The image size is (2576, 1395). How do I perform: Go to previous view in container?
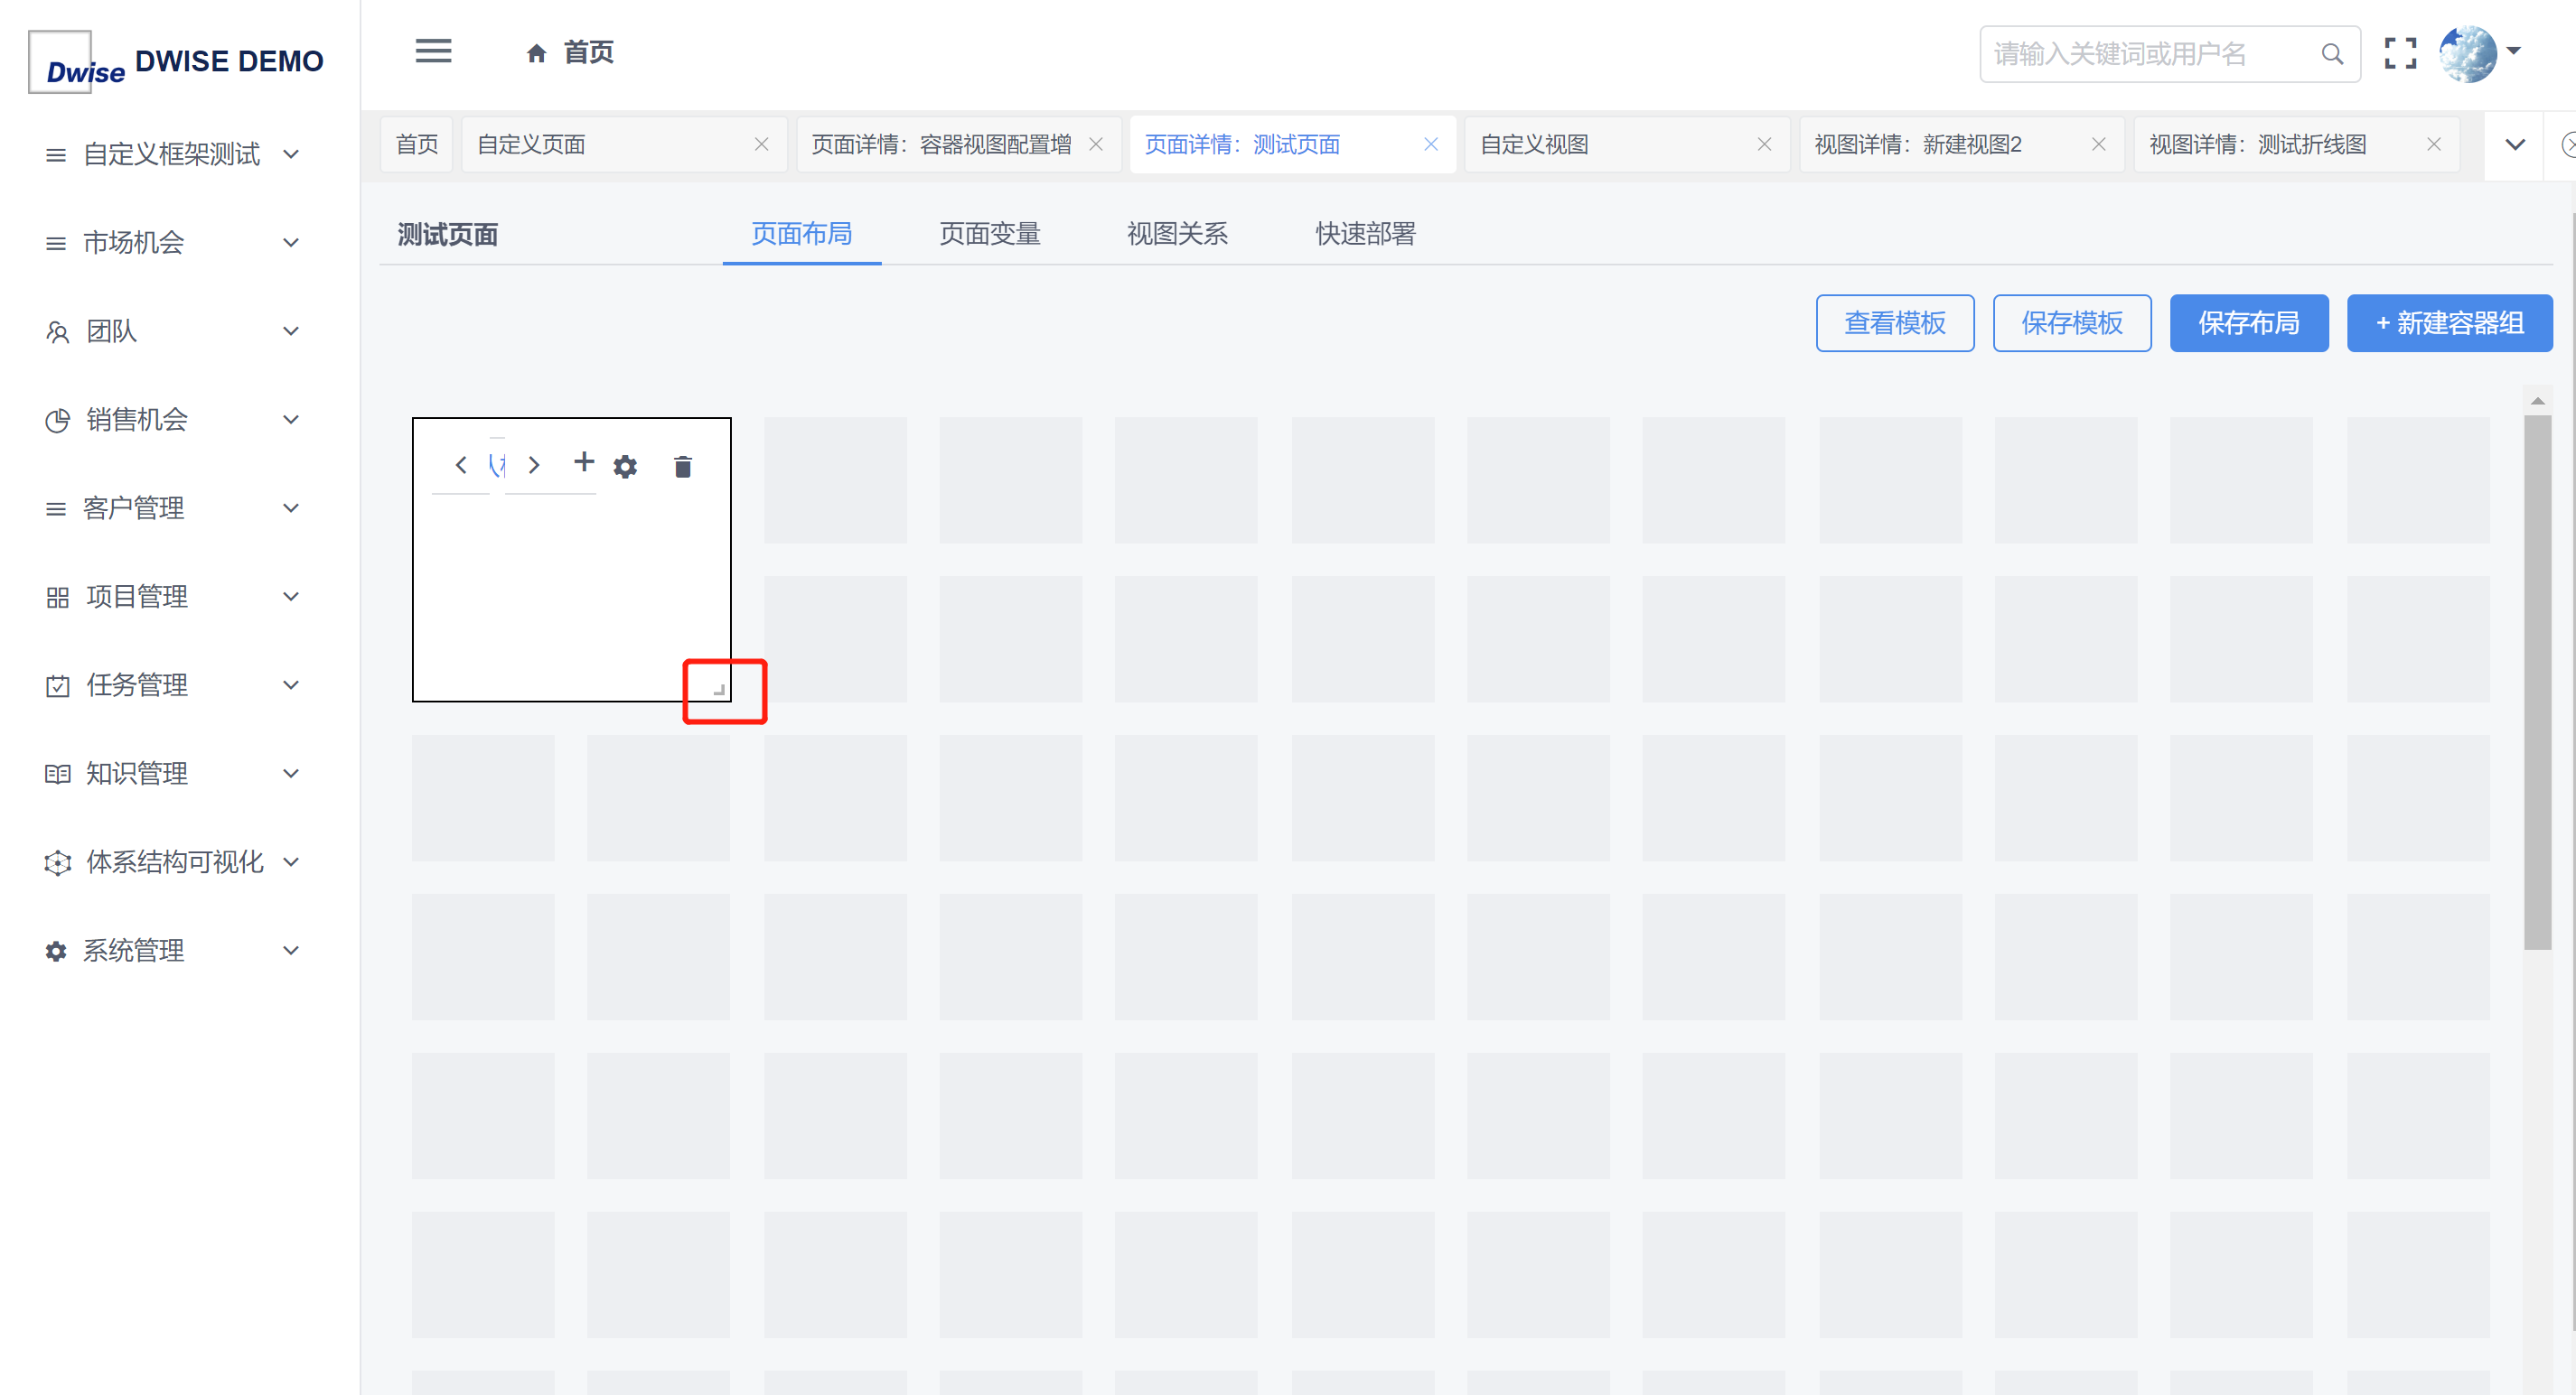(461, 465)
